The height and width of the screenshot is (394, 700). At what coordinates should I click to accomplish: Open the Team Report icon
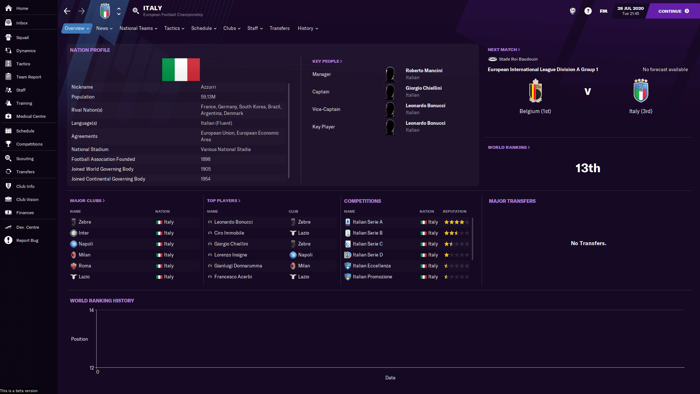click(8, 77)
